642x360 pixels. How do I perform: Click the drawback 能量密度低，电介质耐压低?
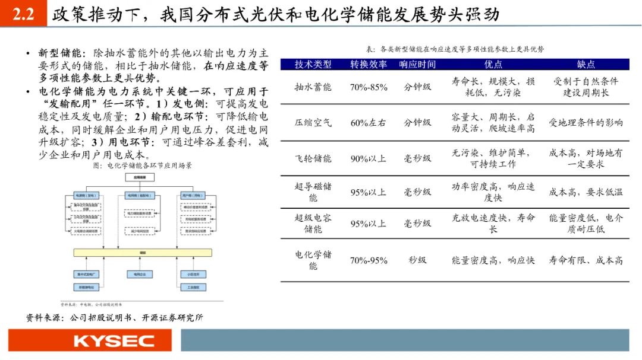click(586, 224)
